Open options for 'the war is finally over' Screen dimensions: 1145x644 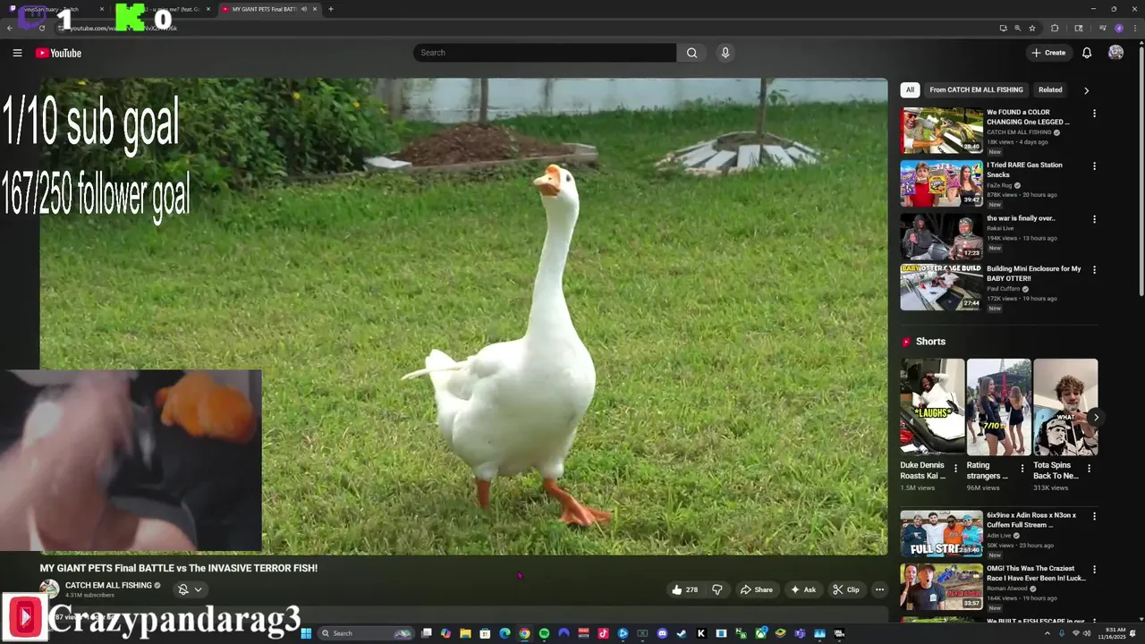(1094, 219)
